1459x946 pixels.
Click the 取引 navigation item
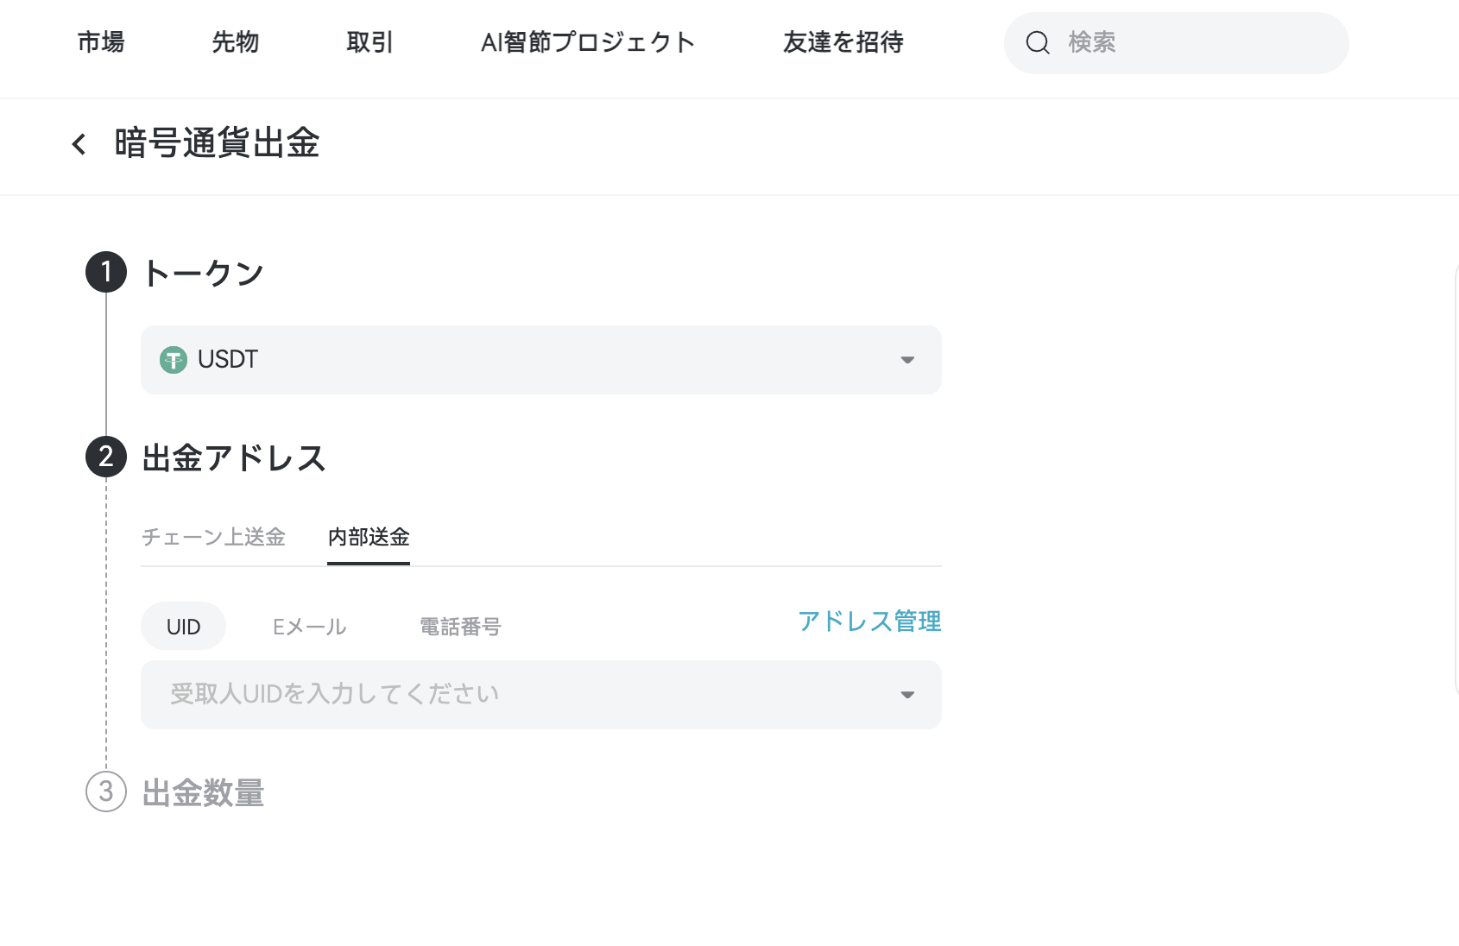[369, 42]
